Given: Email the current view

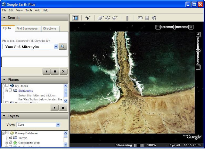Looking at the screenshot, I should [140, 18].
